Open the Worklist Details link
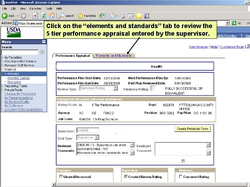 tap(18, 78)
